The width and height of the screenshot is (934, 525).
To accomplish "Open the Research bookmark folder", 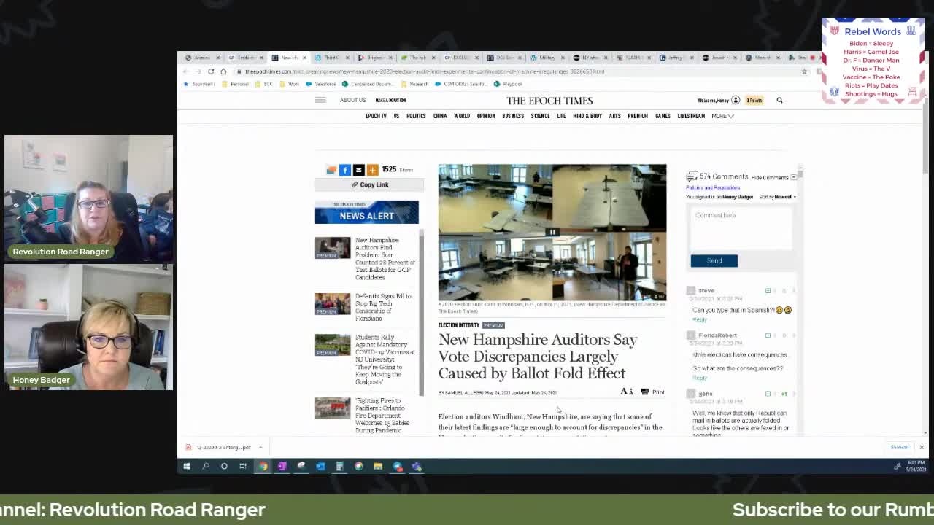I will [414, 84].
